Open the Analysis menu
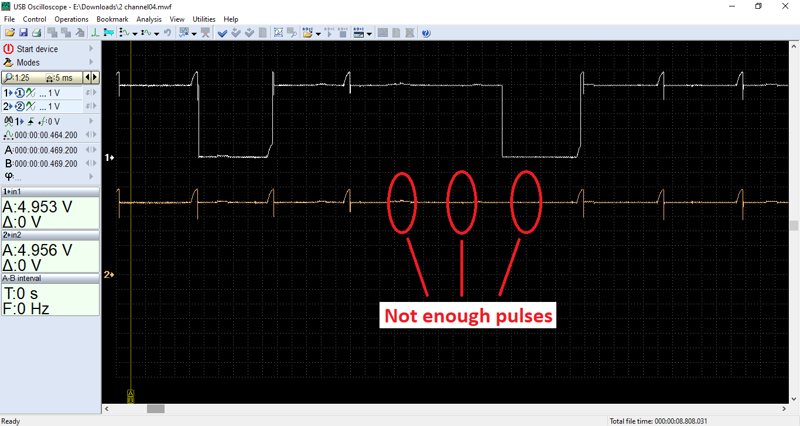The image size is (800, 426). click(x=149, y=19)
